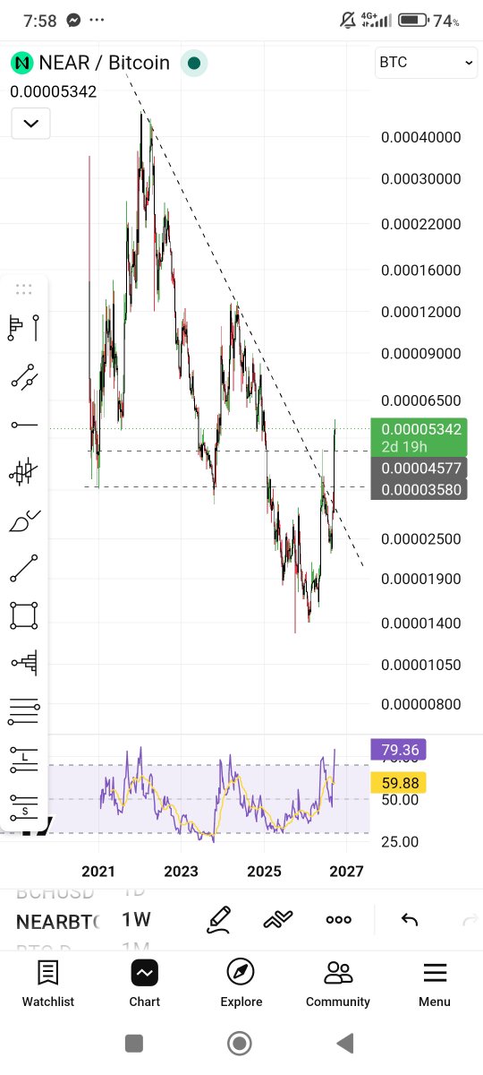
Task: Collapse the legend with chevron button
Action: coord(30,123)
